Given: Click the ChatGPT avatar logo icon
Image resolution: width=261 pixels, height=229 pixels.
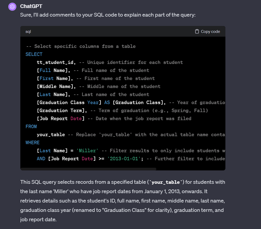Looking at the screenshot, I should pos(12,7).
